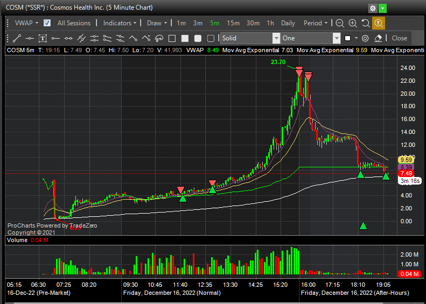Click the Volume 0.04 M label
The width and height of the screenshot is (426, 304).
[x=27, y=240]
